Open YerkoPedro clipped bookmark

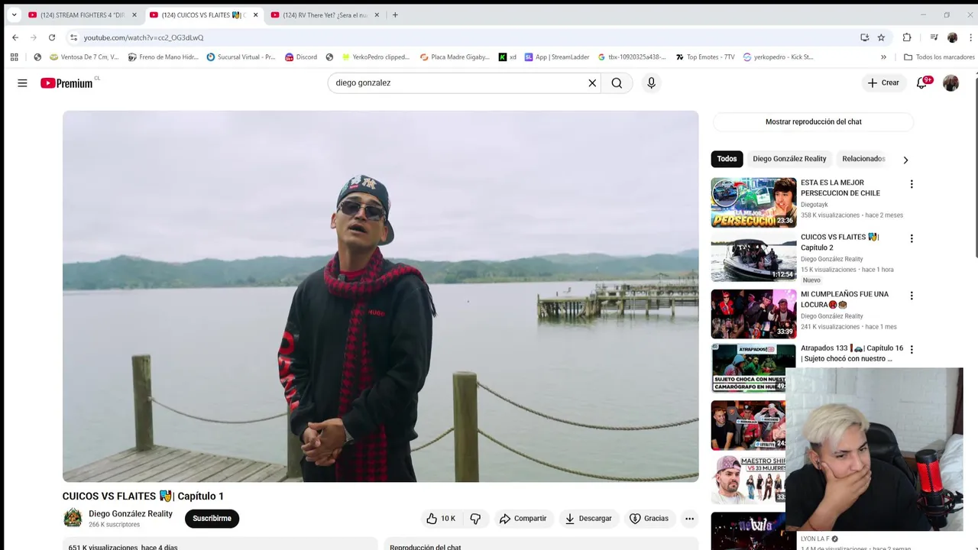point(376,57)
